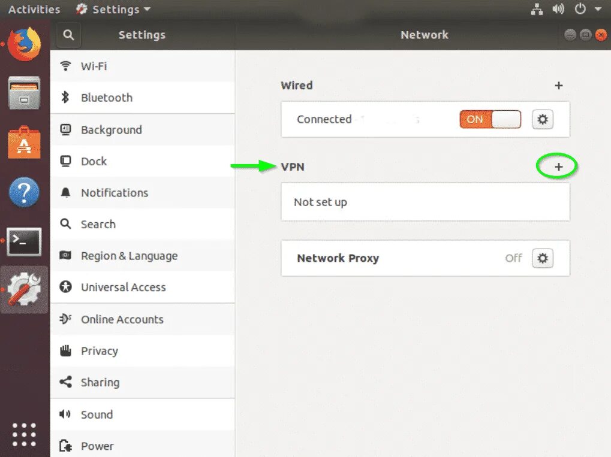611x457 pixels.
Task: Click the VPN section heading
Action: click(x=293, y=167)
